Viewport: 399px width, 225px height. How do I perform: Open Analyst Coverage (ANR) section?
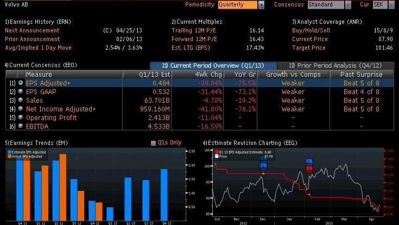[327, 22]
